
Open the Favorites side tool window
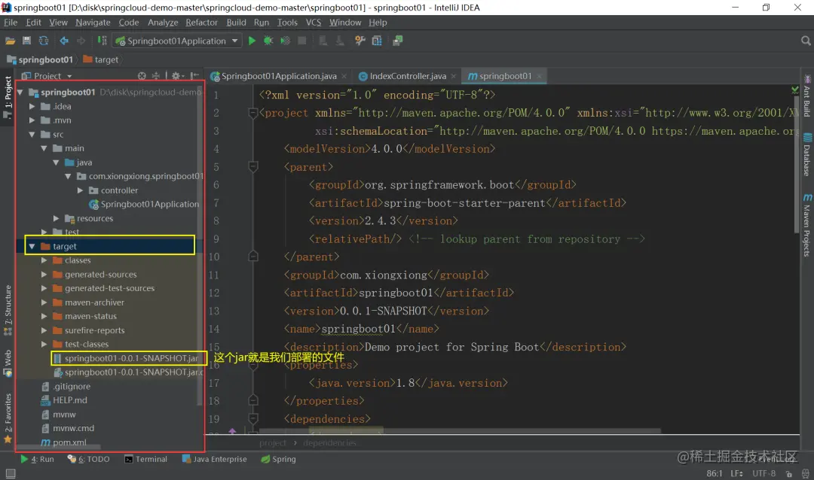(8, 418)
